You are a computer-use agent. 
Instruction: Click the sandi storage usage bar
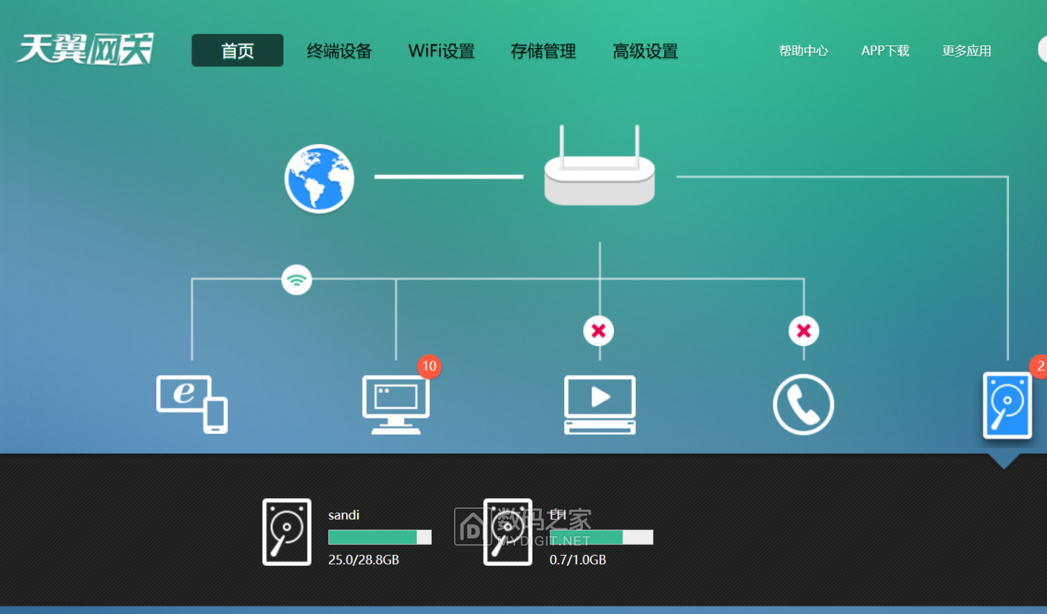[x=379, y=536]
